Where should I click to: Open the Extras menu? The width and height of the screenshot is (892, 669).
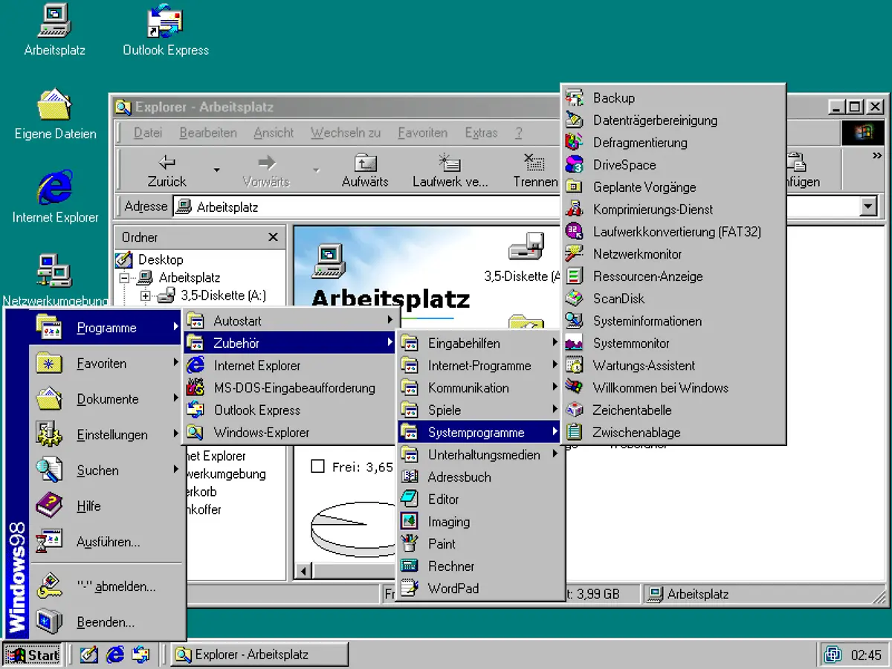click(480, 132)
